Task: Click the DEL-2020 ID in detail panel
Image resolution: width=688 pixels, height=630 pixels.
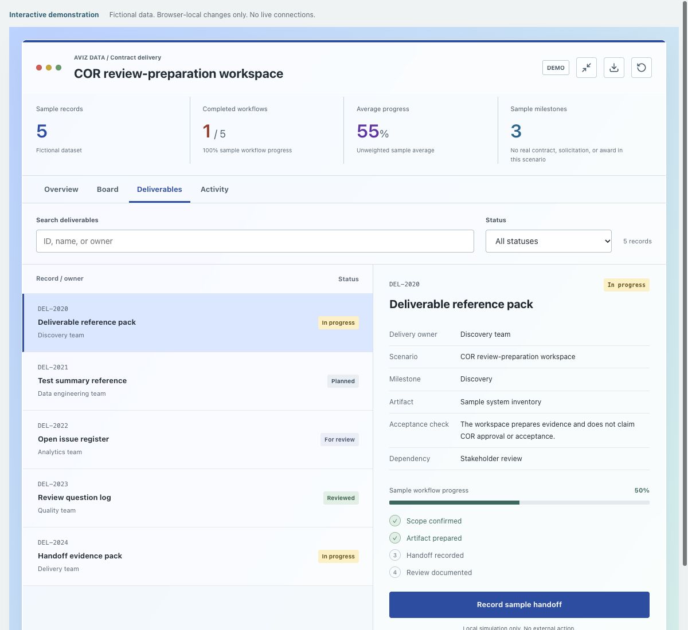Action: pyautogui.click(x=404, y=284)
